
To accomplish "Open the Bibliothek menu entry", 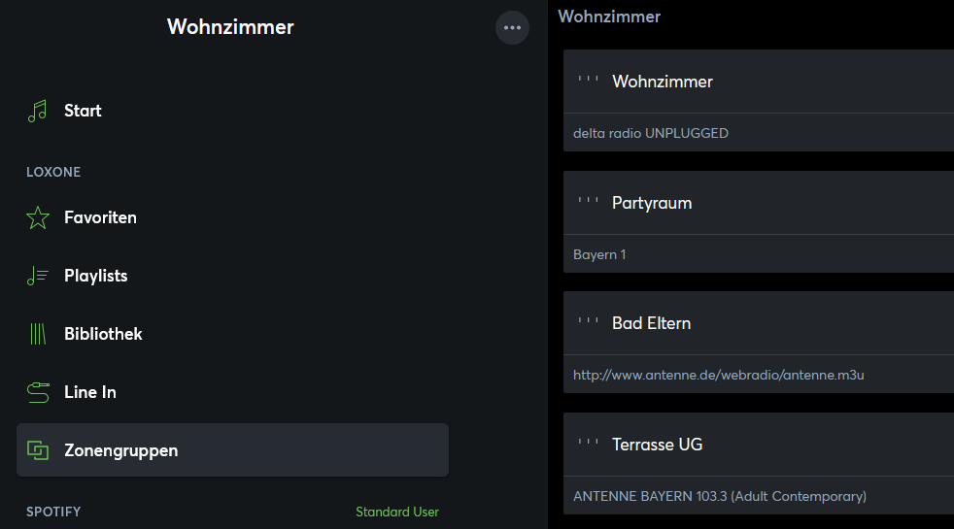I will click(103, 334).
